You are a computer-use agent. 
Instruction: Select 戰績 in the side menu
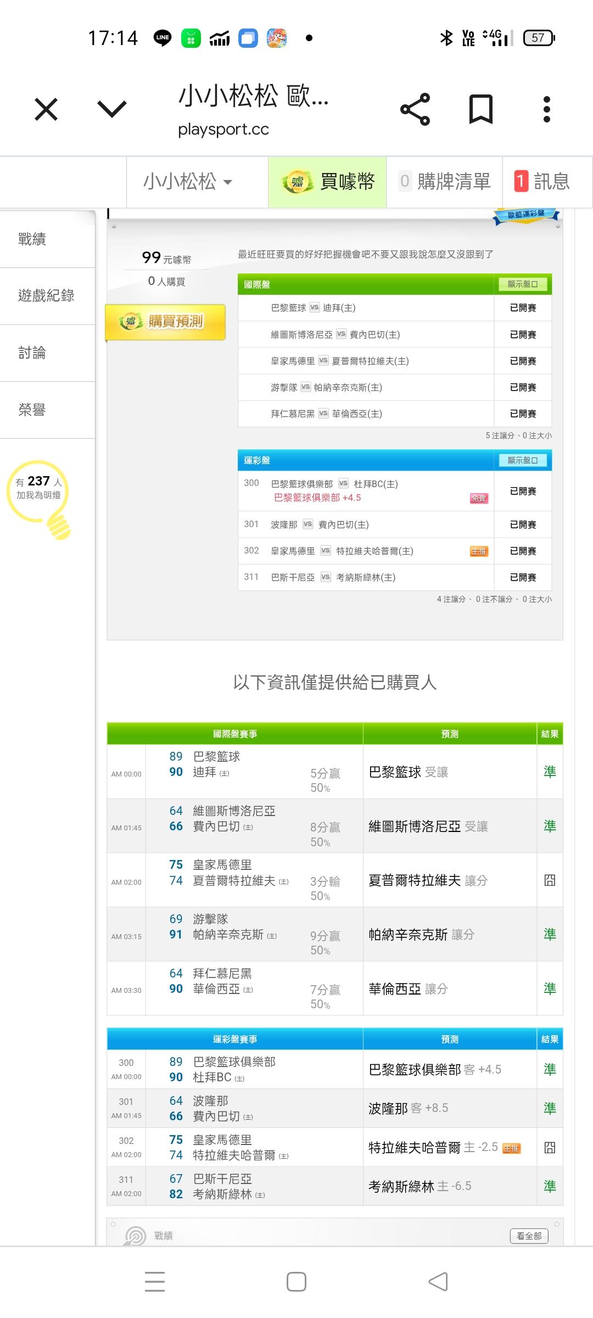[x=47, y=239]
